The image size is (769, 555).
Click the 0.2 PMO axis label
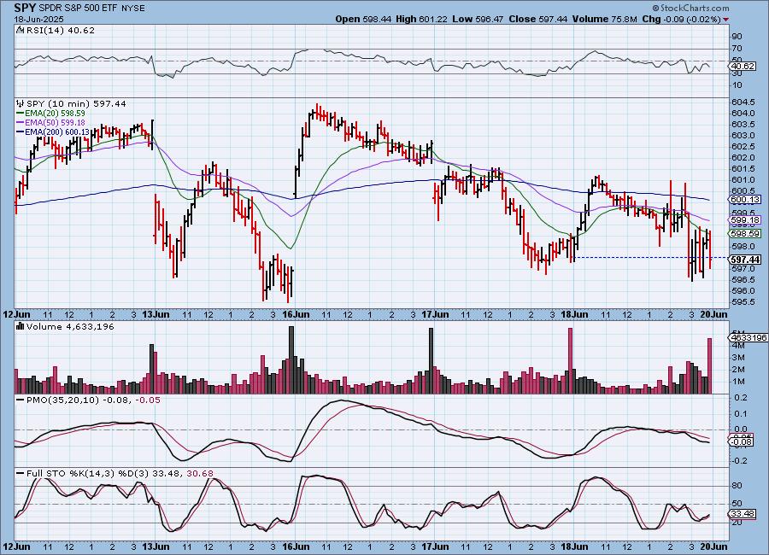point(741,398)
